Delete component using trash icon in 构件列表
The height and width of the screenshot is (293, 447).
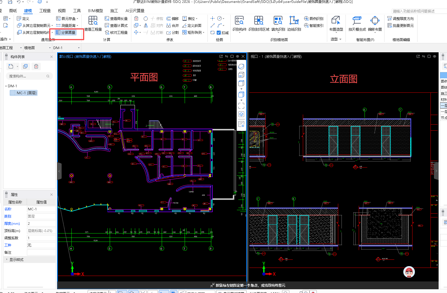click(x=36, y=66)
